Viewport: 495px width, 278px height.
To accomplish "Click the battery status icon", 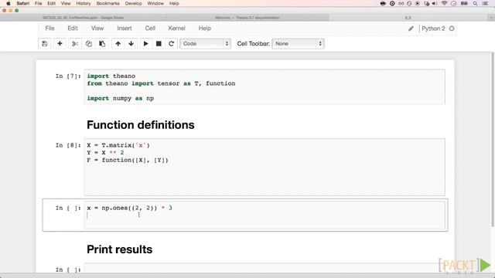I will (464, 3).
